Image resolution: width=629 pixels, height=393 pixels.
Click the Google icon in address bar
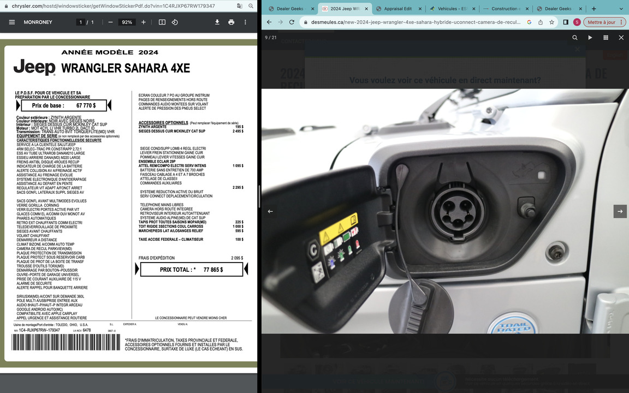click(529, 22)
